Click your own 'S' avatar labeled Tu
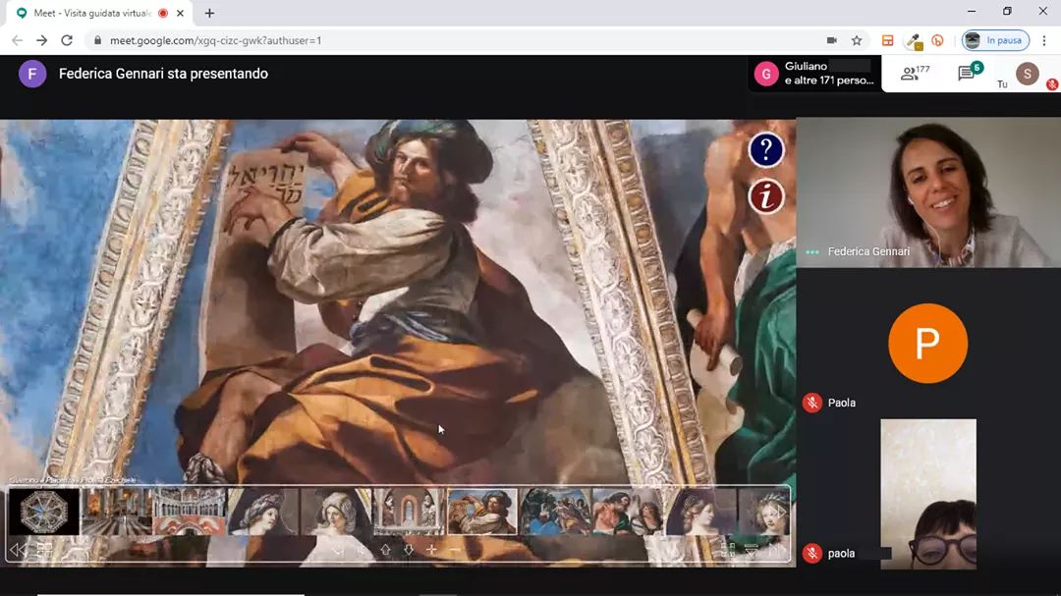The height and width of the screenshot is (596, 1061). click(1028, 73)
